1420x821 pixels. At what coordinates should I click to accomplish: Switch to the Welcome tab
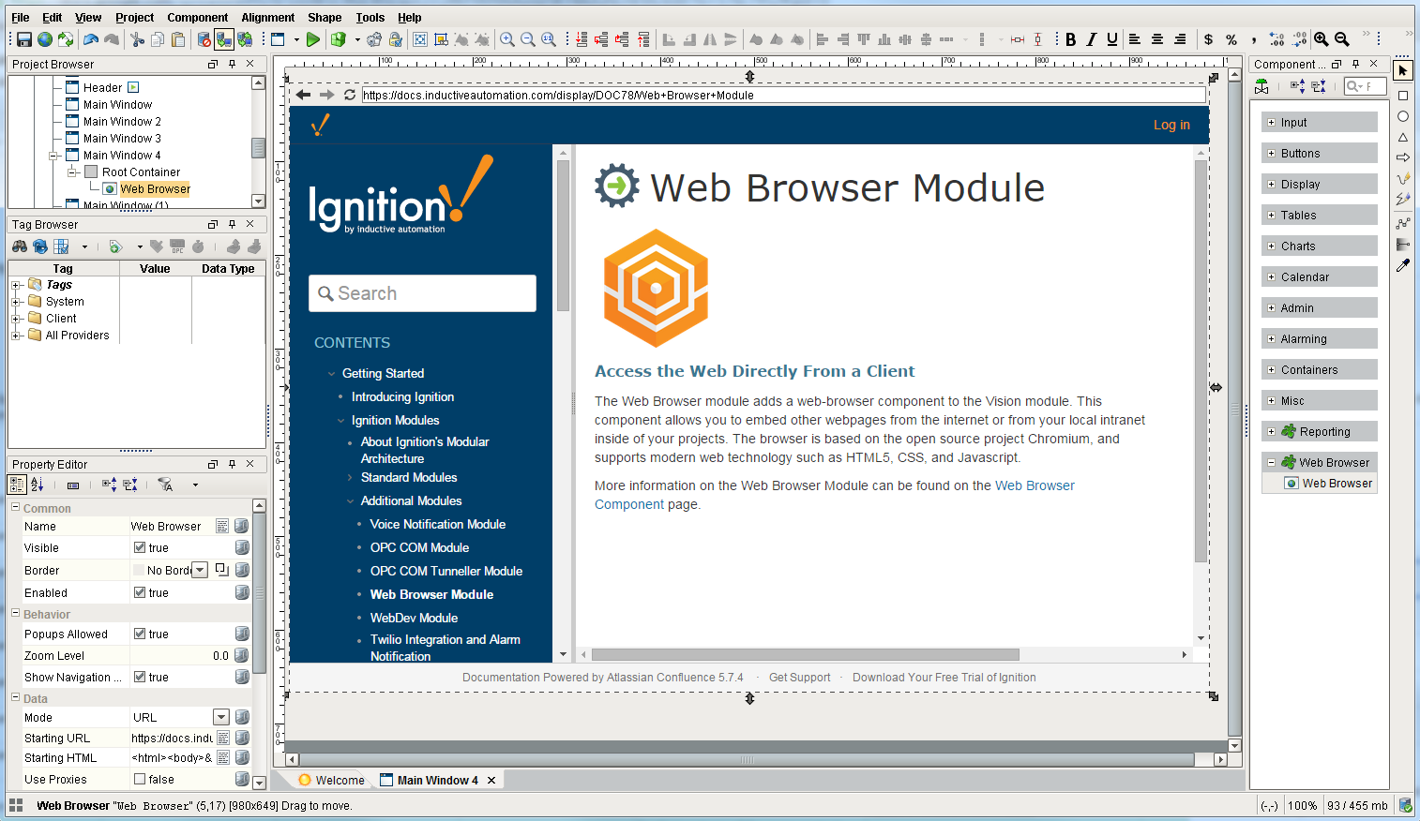tap(331, 780)
